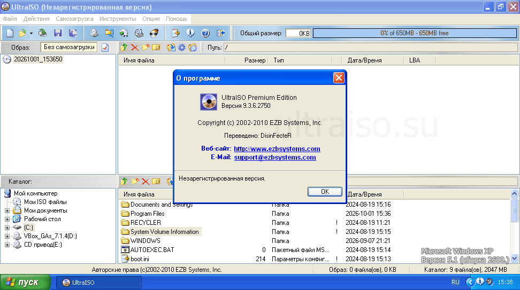Click the catalog list scrollbar up arrow
This screenshot has width=520, height=290.
coord(514,193)
